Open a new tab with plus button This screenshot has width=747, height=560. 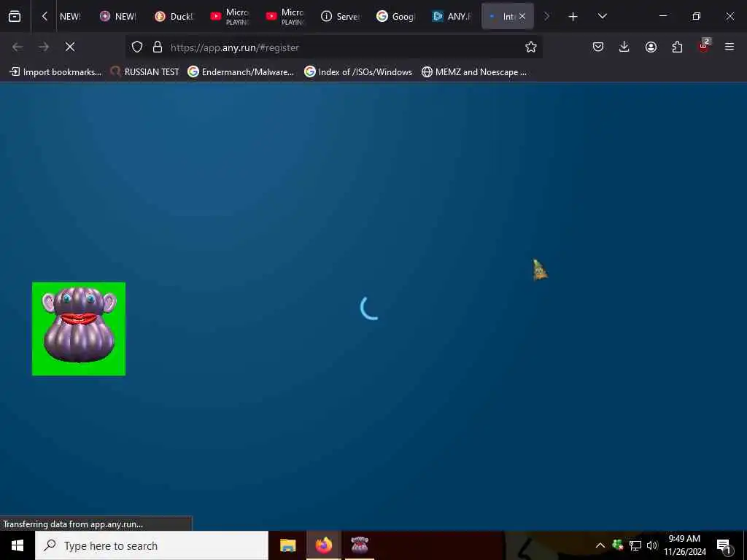pos(573,17)
